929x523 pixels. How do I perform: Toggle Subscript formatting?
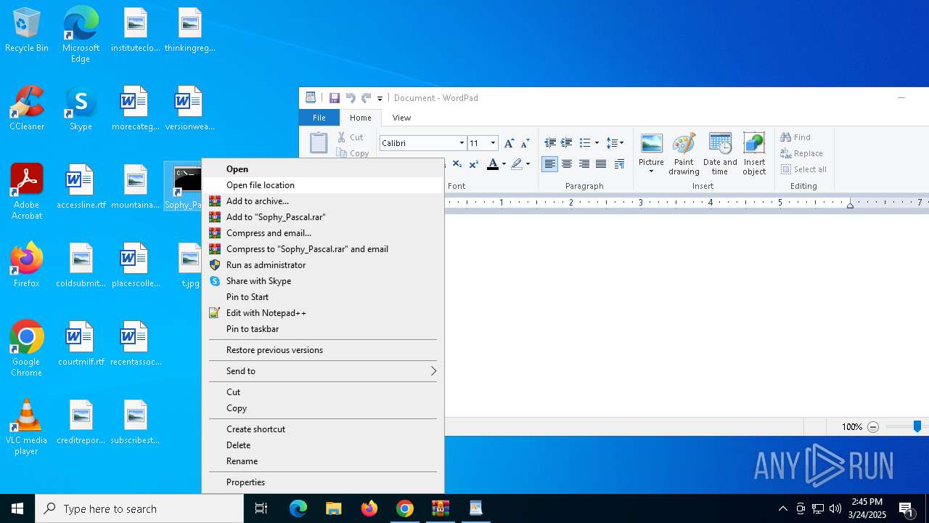(457, 164)
